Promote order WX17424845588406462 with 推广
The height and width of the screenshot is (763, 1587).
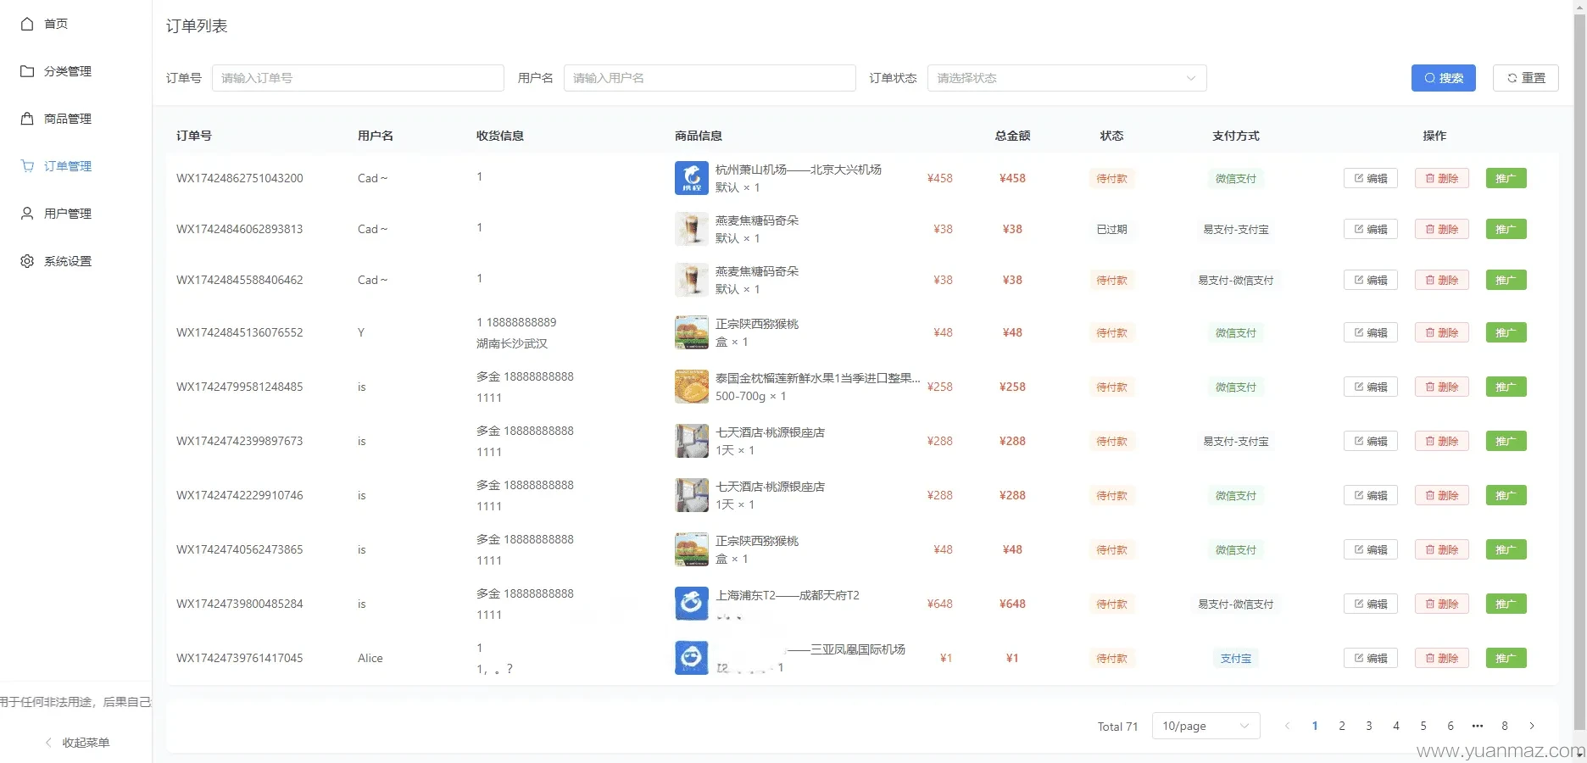(1506, 280)
